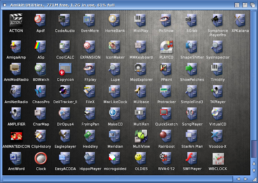Open the MakeCD drawer
This screenshot has height=183, width=258.
[115, 114]
